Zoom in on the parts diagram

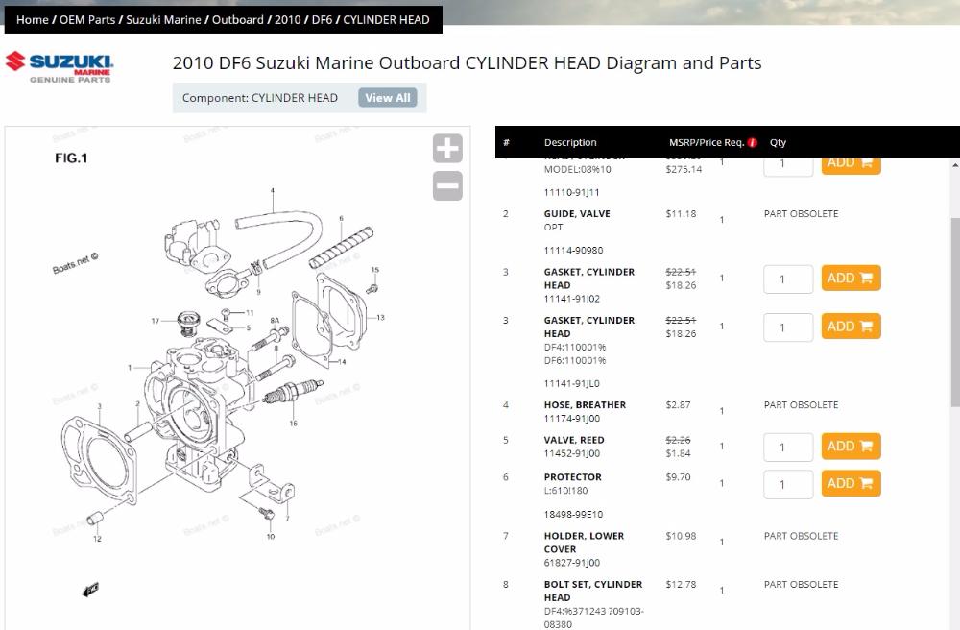point(447,149)
